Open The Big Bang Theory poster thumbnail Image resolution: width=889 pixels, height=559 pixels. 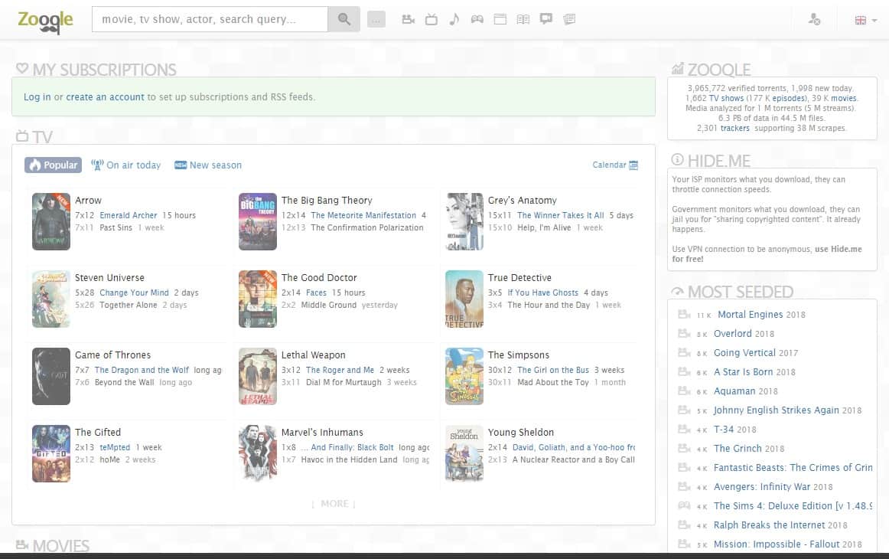(x=257, y=222)
